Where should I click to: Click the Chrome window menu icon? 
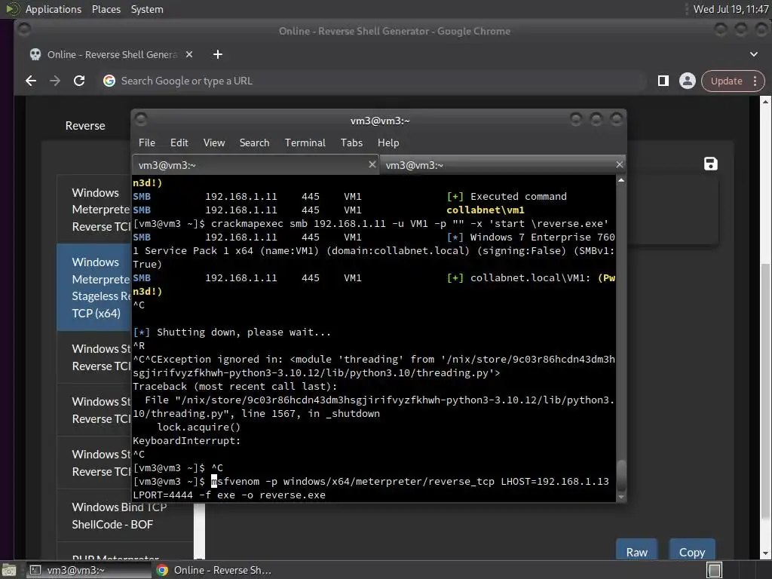[x=23, y=30]
